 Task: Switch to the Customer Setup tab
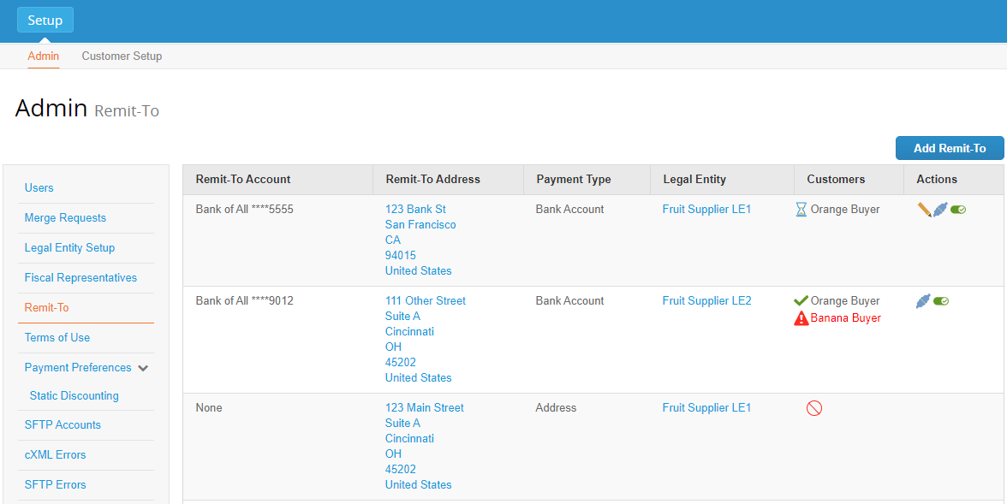122,56
